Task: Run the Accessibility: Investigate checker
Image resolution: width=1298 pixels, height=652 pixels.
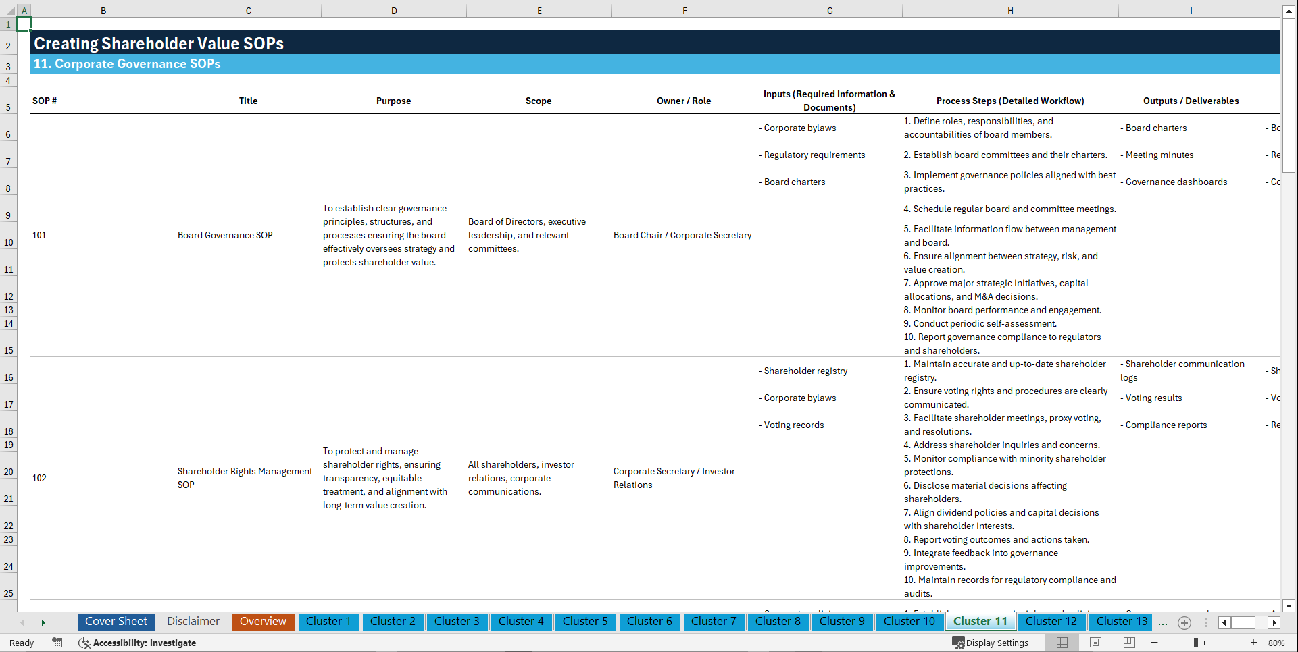Action: (138, 643)
